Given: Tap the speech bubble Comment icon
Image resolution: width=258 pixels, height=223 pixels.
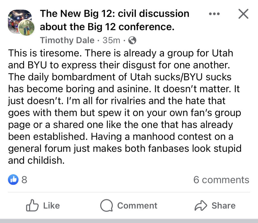Looking at the screenshot, I should click(x=106, y=205).
